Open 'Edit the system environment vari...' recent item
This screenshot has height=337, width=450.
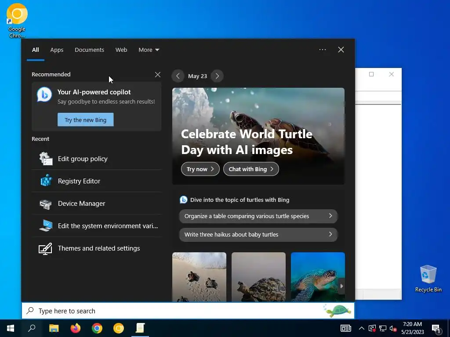click(96, 226)
